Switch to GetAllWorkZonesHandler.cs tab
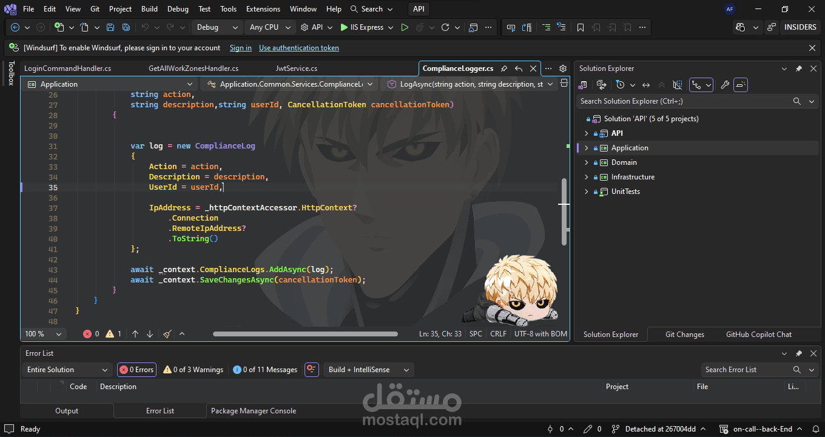 pos(194,68)
